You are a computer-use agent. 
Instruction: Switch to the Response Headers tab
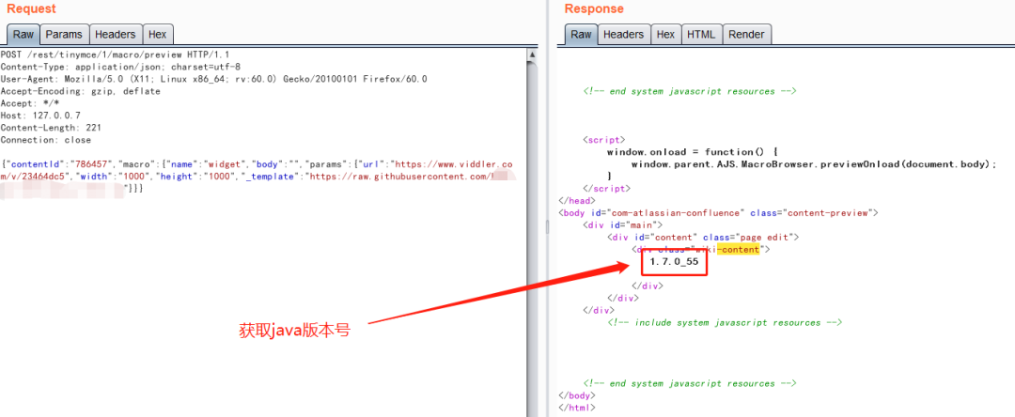(x=623, y=34)
